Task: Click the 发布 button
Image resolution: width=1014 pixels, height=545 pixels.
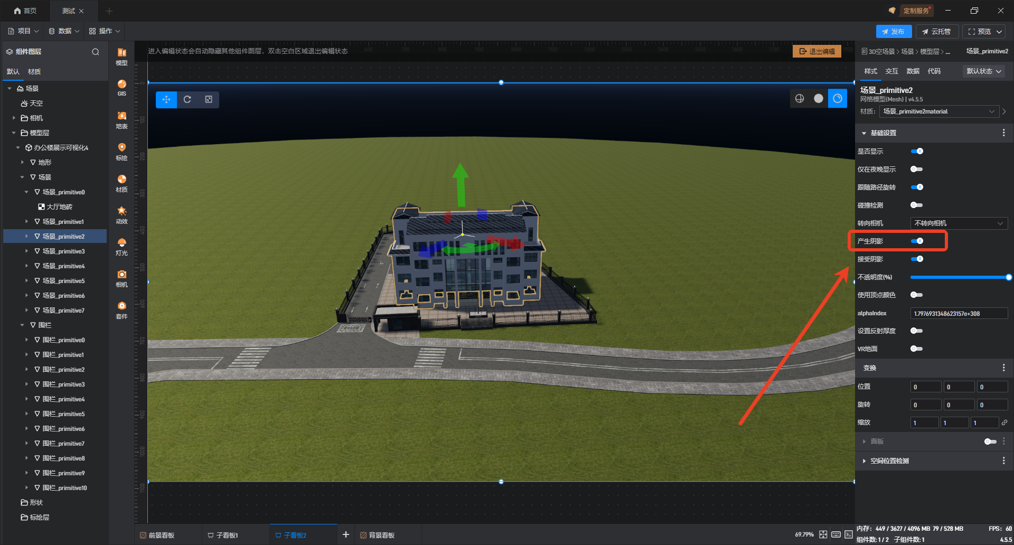Action: pyautogui.click(x=894, y=32)
